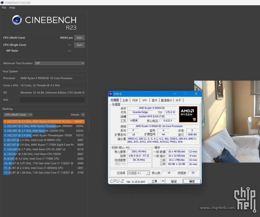The width and height of the screenshot is (260, 217).
Task: Minimize the CPU-Z window
Action: pos(175,94)
